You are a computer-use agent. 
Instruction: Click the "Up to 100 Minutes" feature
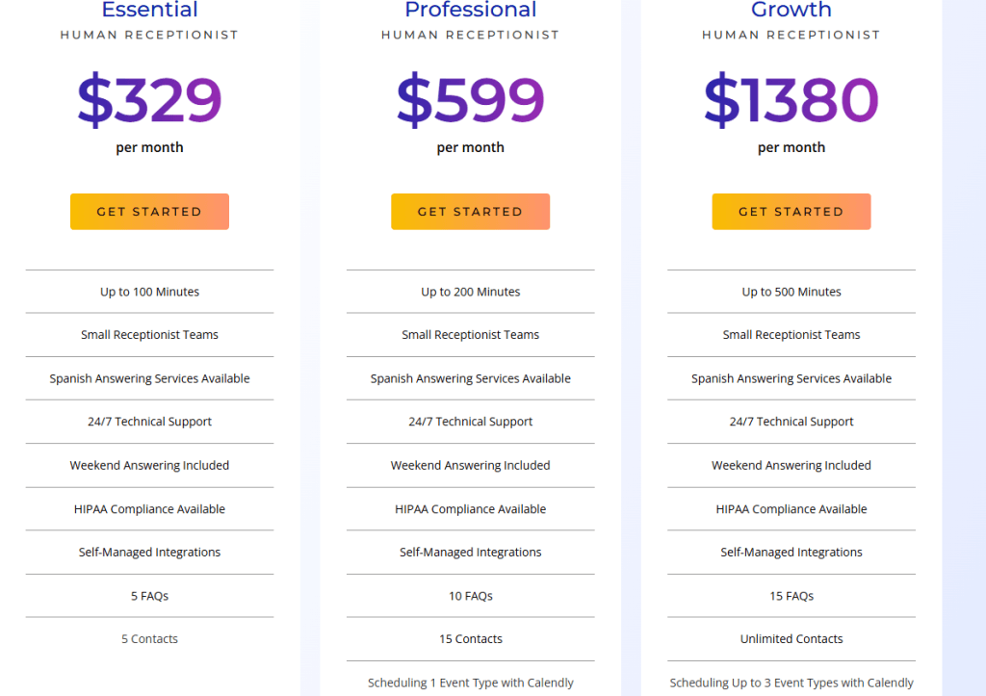(149, 292)
